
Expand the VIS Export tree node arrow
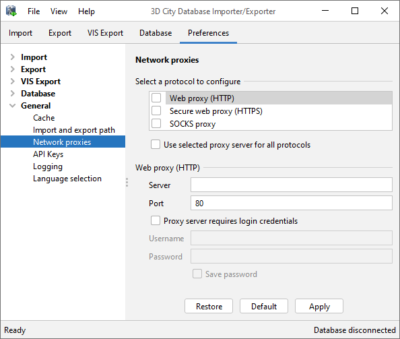12,81
